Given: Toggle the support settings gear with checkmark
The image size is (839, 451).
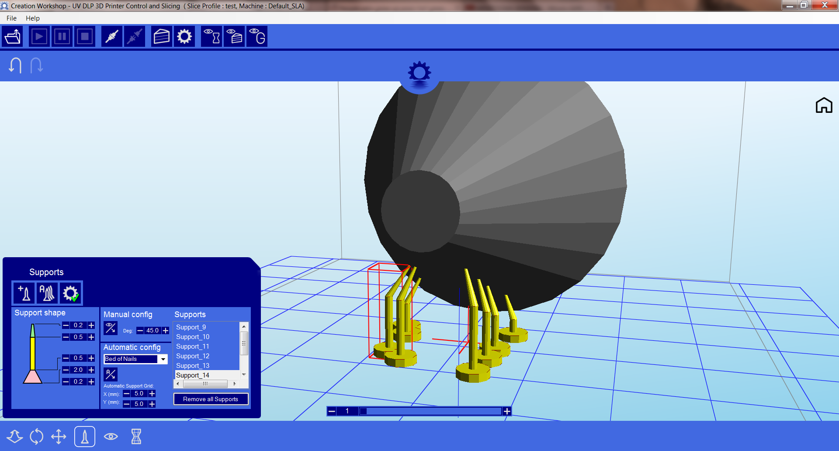Looking at the screenshot, I should [70, 293].
